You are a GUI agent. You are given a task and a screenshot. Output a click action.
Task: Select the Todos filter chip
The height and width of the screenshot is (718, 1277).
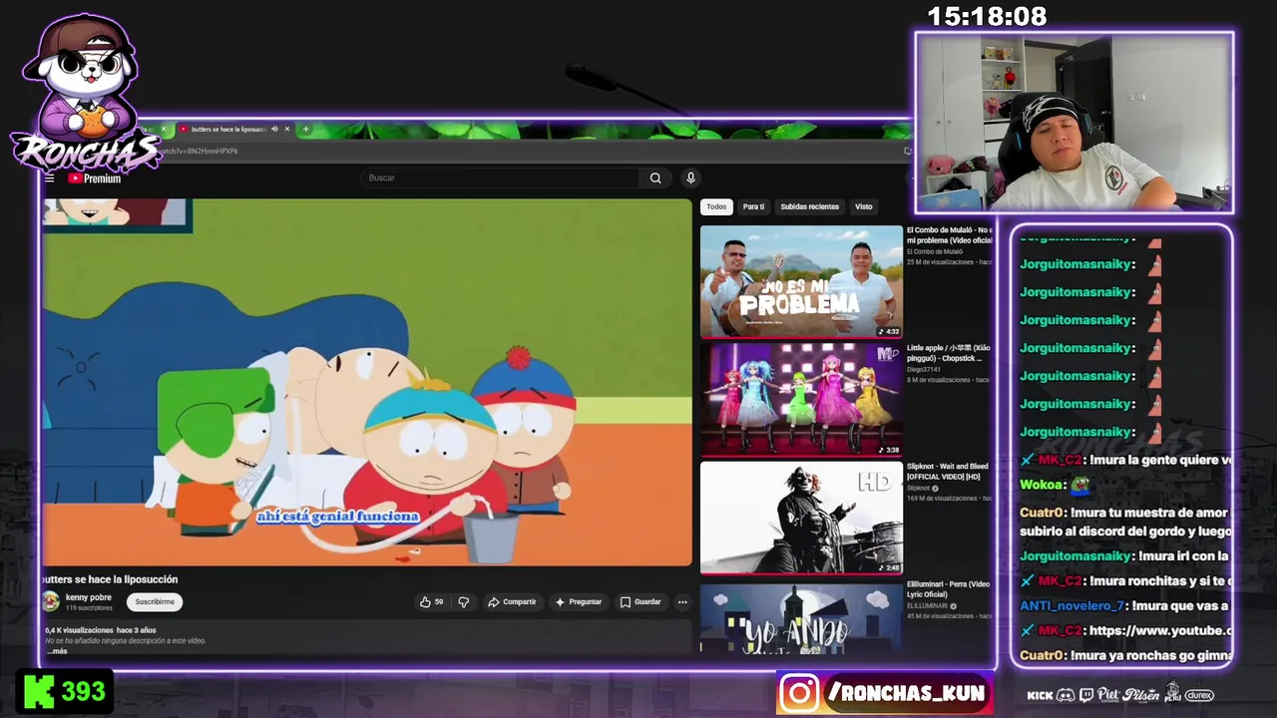coord(716,206)
